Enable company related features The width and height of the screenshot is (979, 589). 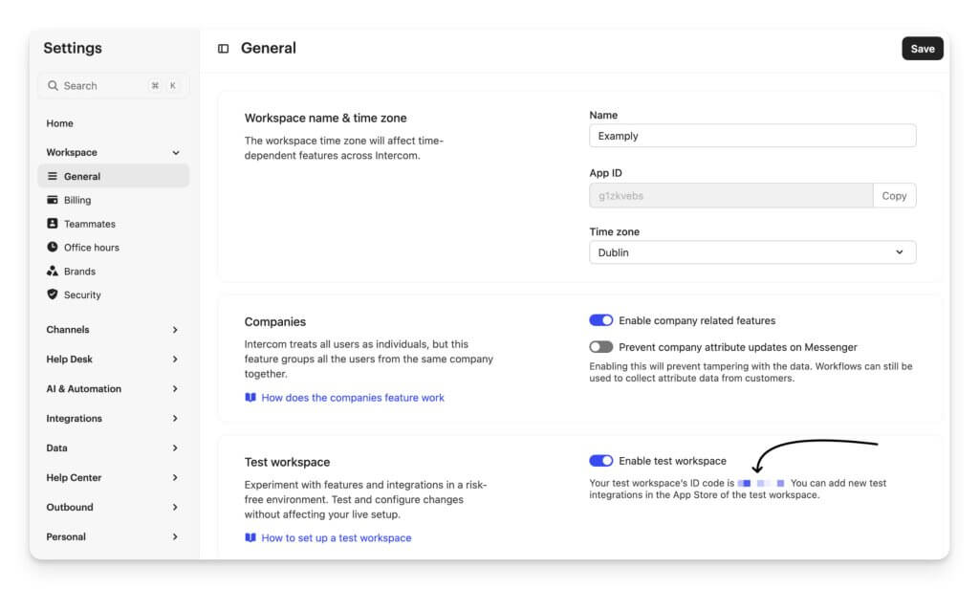[602, 320]
